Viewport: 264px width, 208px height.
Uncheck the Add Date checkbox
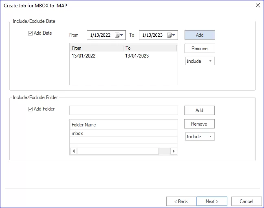click(30, 33)
